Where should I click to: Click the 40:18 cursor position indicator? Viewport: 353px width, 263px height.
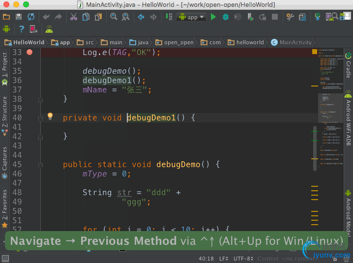[x=206, y=259]
